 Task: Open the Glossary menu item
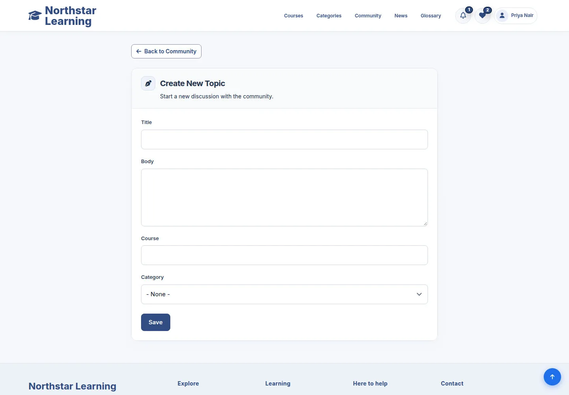(431, 16)
